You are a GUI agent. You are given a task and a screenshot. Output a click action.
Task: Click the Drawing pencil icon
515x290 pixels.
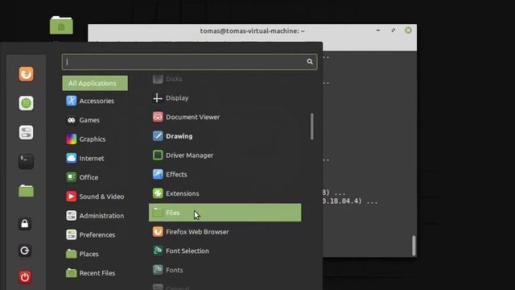click(158, 136)
